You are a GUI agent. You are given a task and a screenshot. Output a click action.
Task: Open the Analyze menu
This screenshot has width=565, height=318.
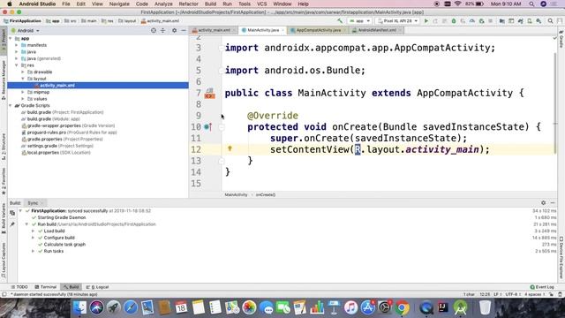[x=163, y=4]
